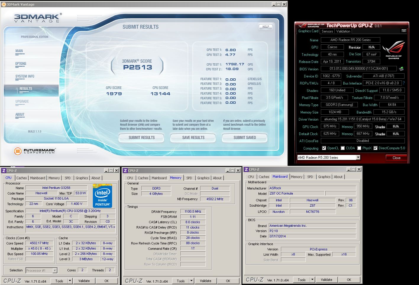The image size is (419, 285).
Task: Click Tools button in CPU-Z Mainboard window
Action: point(302,280)
